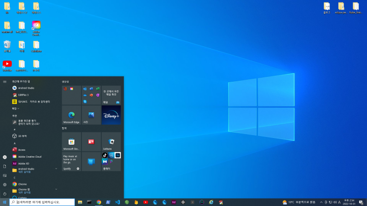
Task: Open Adobe XD from the taskbar
Action: point(174,202)
